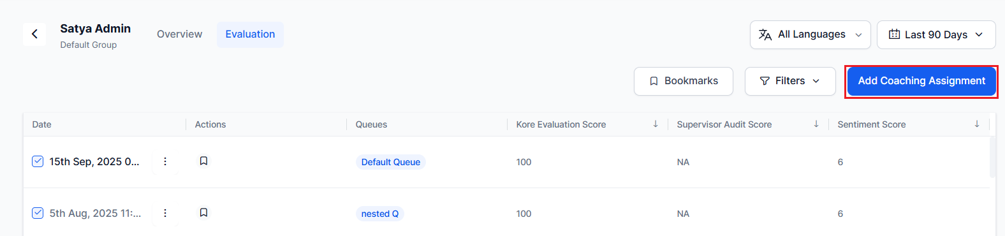Image resolution: width=1005 pixels, height=236 pixels.
Task: Uncheck the 15th Sep, 2025 row checkbox
Action: (38, 161)
